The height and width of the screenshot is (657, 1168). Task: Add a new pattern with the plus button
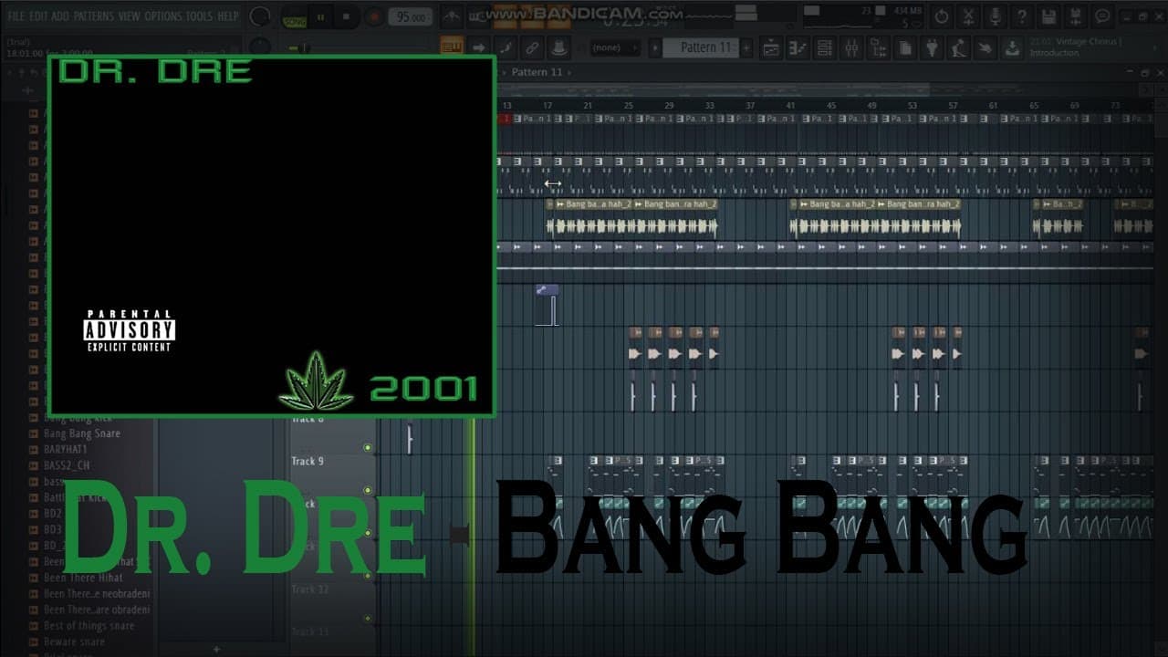746,47
